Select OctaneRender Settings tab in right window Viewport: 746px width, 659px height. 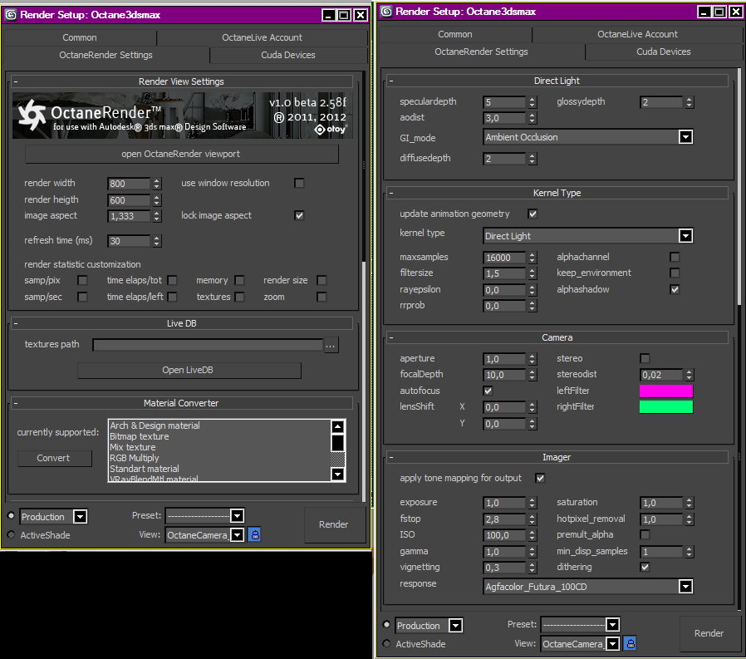[x=482, y=52]
